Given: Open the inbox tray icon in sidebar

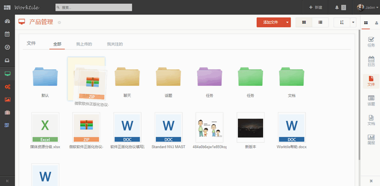Looking at the screenshot, I should tap(7, 60).
